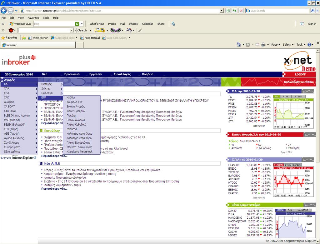Click the red smiley toolbar icon

11,30
